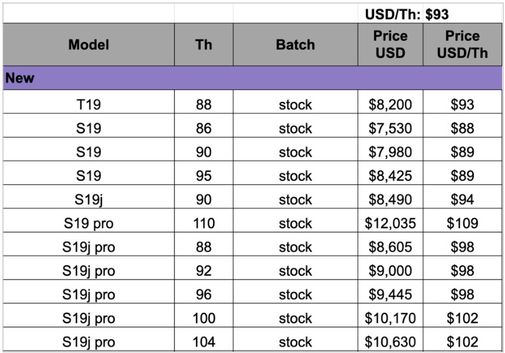Click the $109 price per Th cell
Viewport: 505px width, 353px height.
coord(462,223)
